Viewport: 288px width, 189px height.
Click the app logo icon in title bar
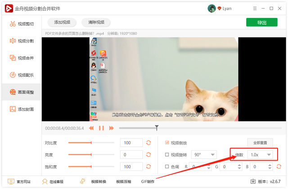tap(9, 9)
